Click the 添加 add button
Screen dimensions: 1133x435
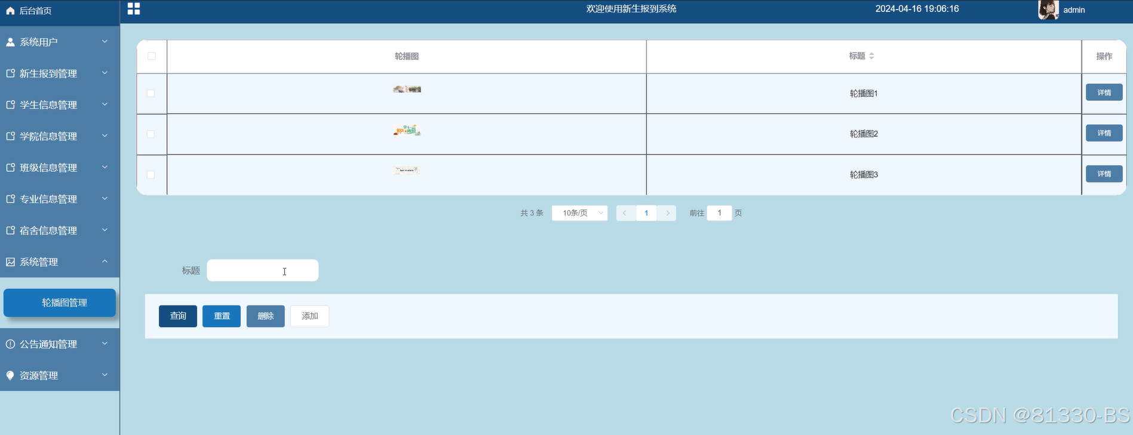click(x=310, y=316)
